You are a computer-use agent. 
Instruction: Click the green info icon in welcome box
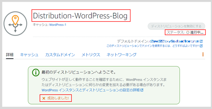click(36, 73)
